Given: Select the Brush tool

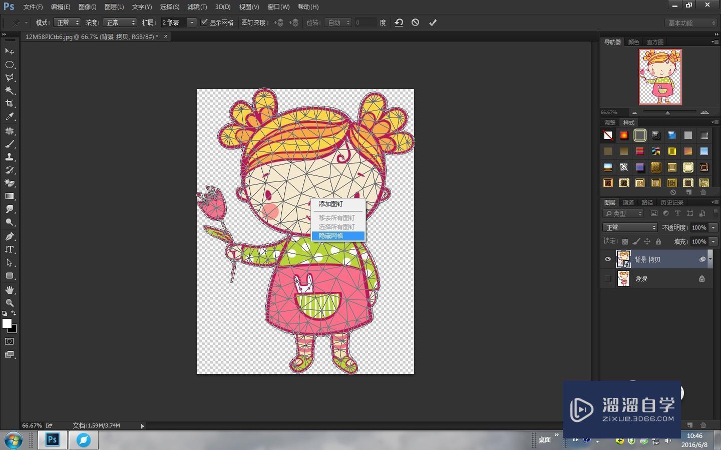Looking at the screenshot, I should coord(9,144).
